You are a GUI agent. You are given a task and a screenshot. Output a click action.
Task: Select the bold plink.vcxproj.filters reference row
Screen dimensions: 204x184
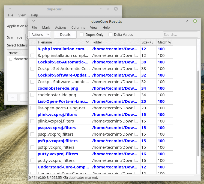57,115
